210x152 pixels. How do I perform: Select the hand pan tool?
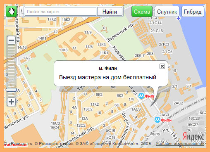(x=12, y=12)
